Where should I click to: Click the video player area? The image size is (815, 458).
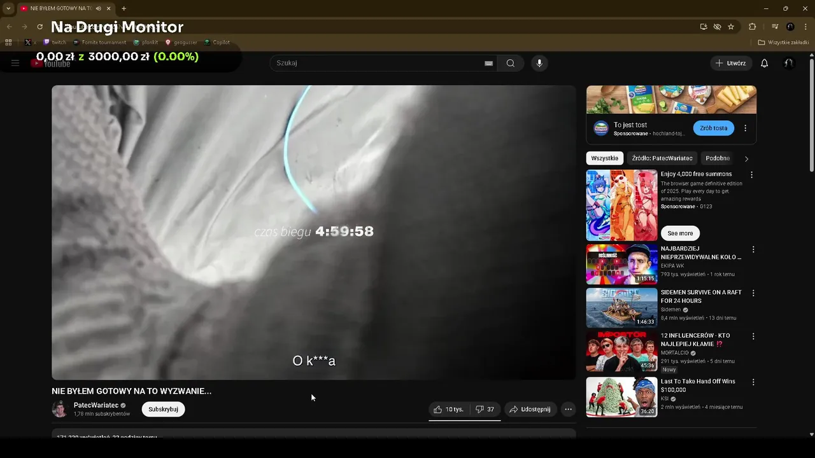[313, 232]
